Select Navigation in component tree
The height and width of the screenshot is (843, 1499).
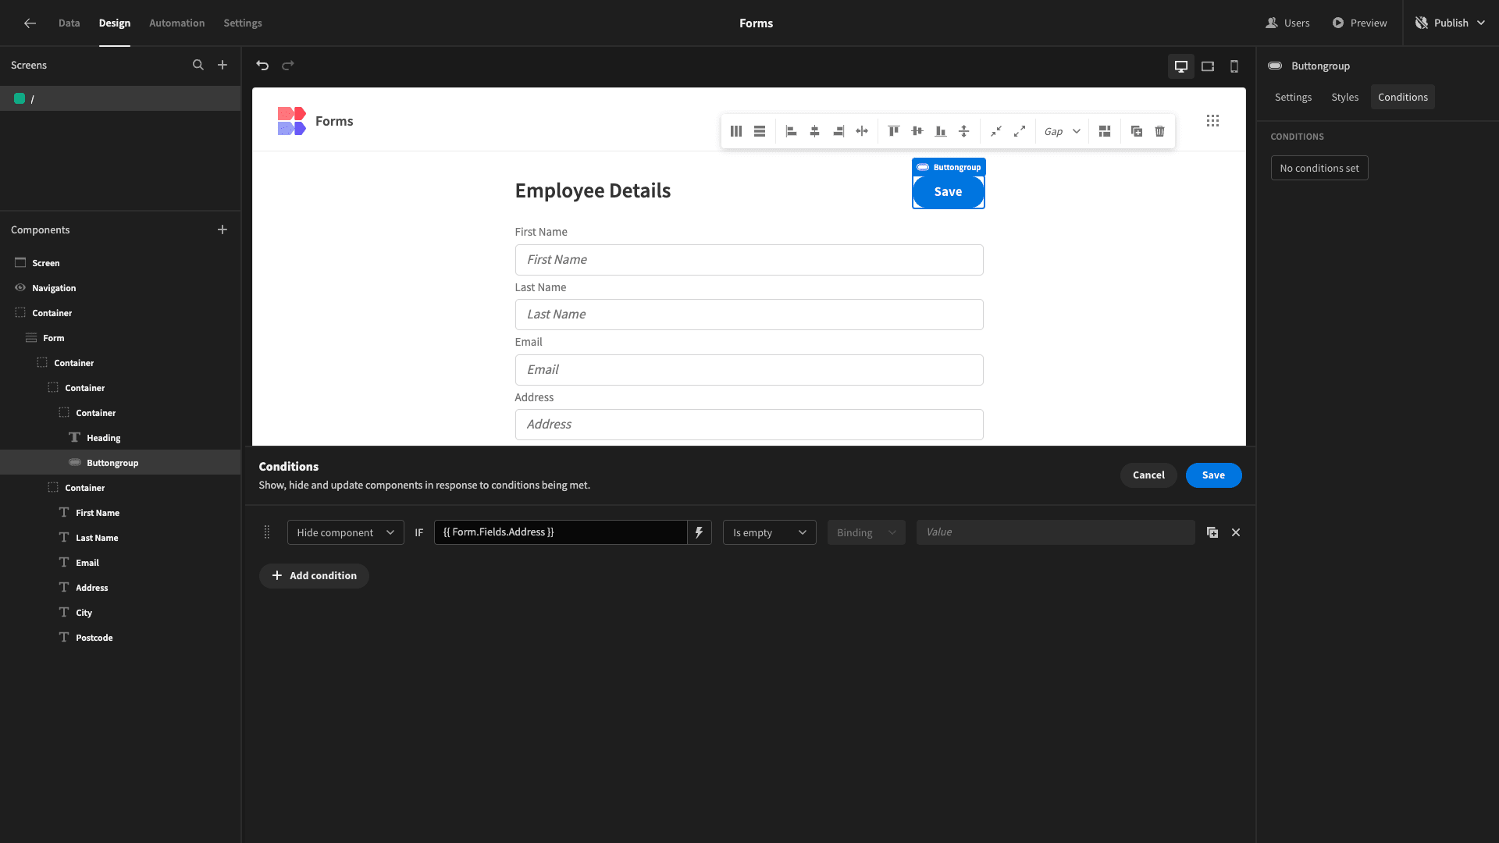[x=120, y=288]
